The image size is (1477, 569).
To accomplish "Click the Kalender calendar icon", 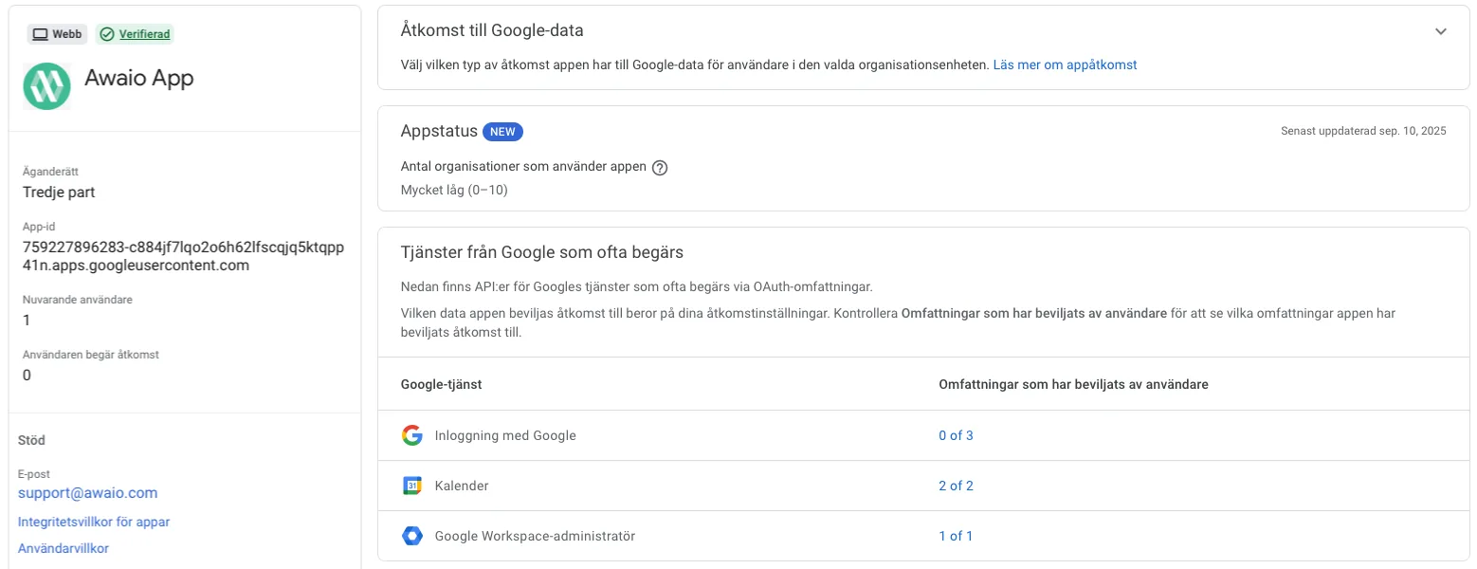I will tap(411, 486).
